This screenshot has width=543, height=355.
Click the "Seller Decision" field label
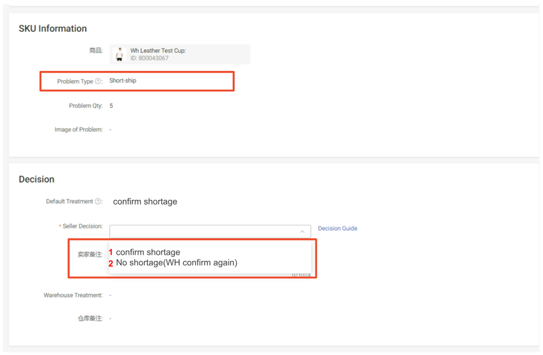(83, 226)
